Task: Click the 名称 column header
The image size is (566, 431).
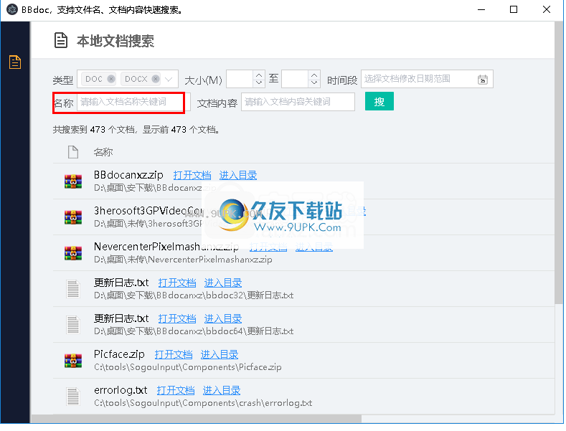Action: pyautogui.click(x=103, y=152)
